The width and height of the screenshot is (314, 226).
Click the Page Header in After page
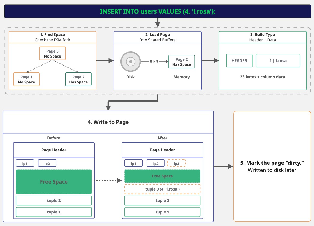click(162, 150)
